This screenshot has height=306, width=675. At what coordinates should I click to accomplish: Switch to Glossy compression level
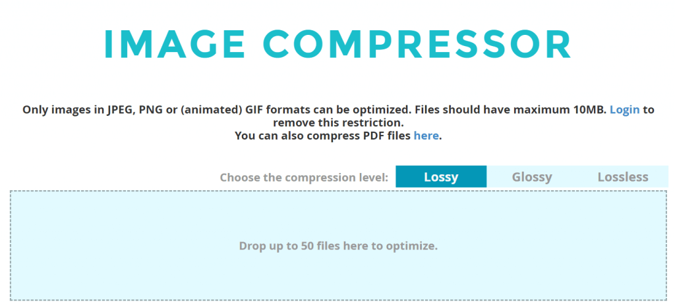pos(532,176)
